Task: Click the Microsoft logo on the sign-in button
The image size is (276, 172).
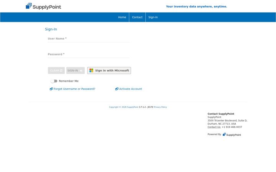Action: click(x=91, y=70)
